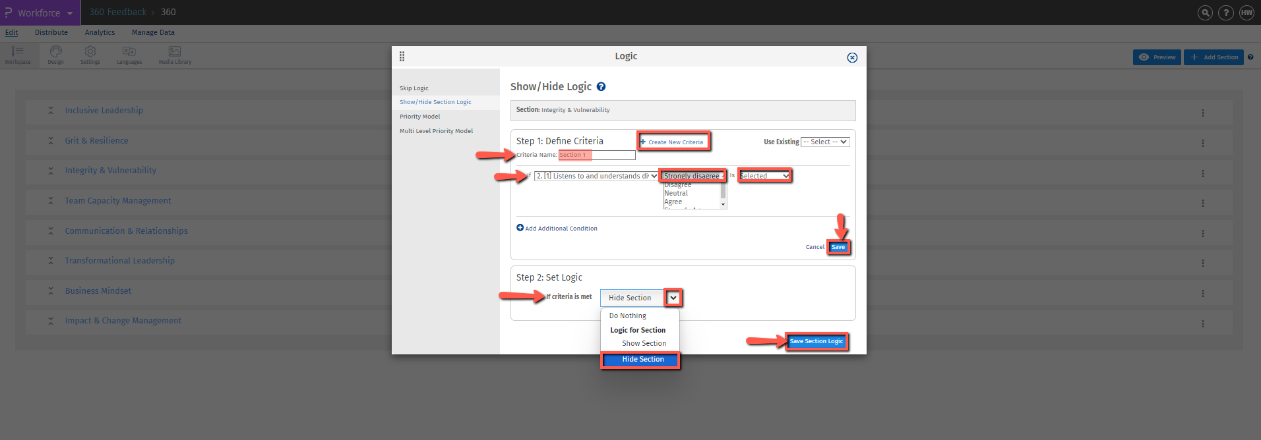Click Save Section Logic button
The image size is (1261, 440).
pyautogui.click(x=816, y=341)
